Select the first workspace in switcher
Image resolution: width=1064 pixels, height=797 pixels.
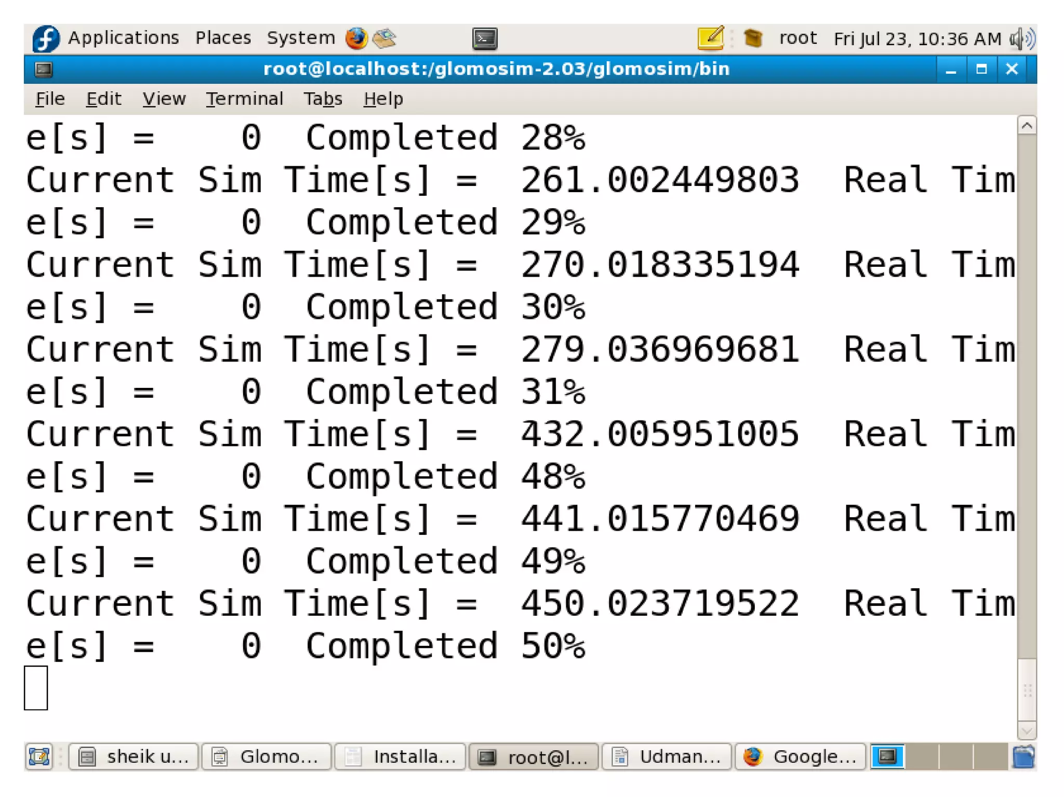pyautogui.click(x=887, y=757)
